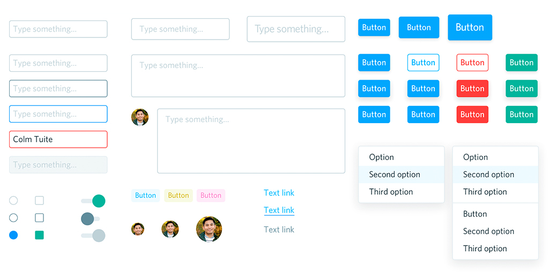Image resolution: width=549 pixels, height=274 pixels.
Task: Click the underlined blue Text link
Action: pyautogui.click(x=279, y=210)
